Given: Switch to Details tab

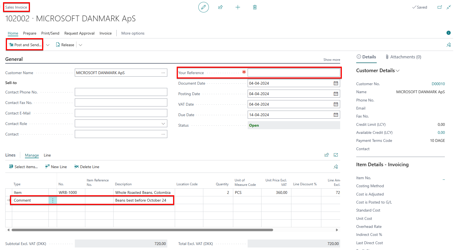Looking at the screenshot, I should (x=366, y=57).
